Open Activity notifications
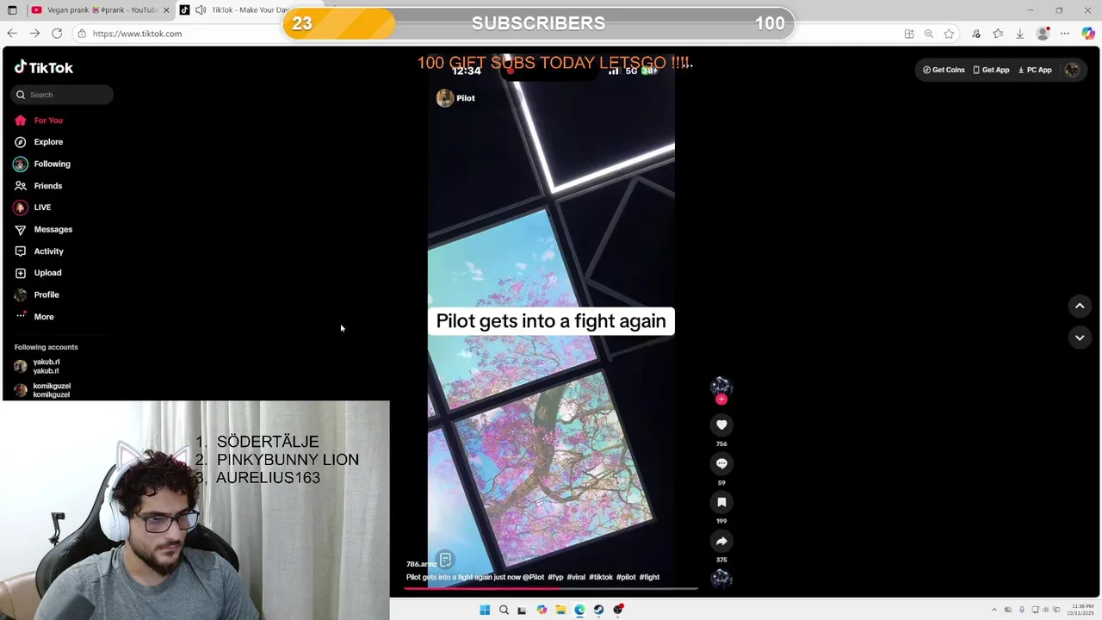The height and width of the screenshot is (620, 1102). point(39,251)
